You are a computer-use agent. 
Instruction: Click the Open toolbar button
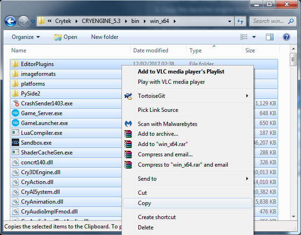(x=65, y=37)
